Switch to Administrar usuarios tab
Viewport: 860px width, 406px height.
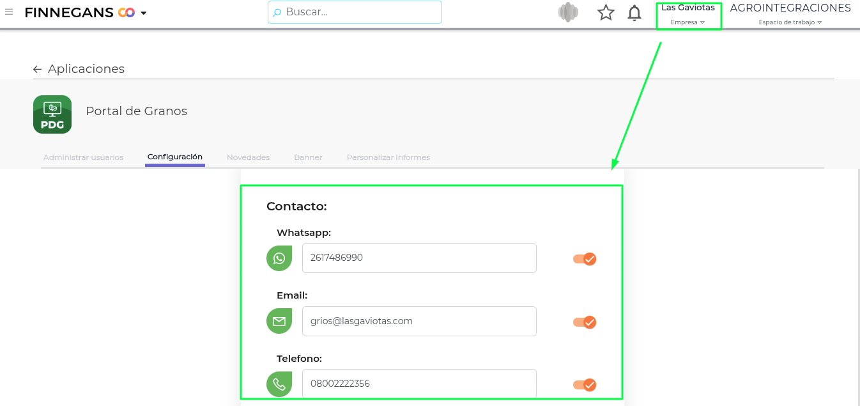(x=83, y=157)
